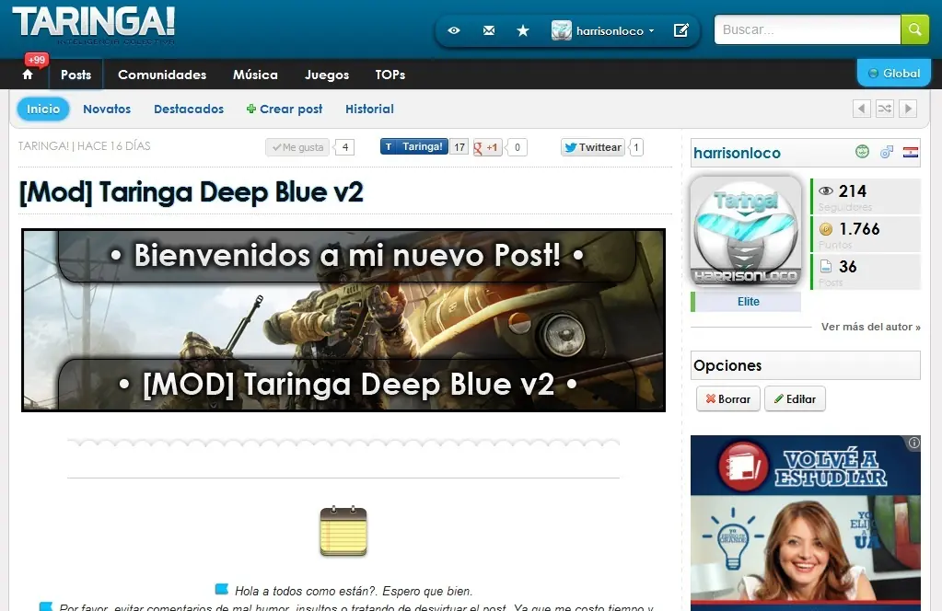The width and height of the screenshot is (942, 611).
Task: Open the harrisonloco profile picture
Action: (746, 232)
